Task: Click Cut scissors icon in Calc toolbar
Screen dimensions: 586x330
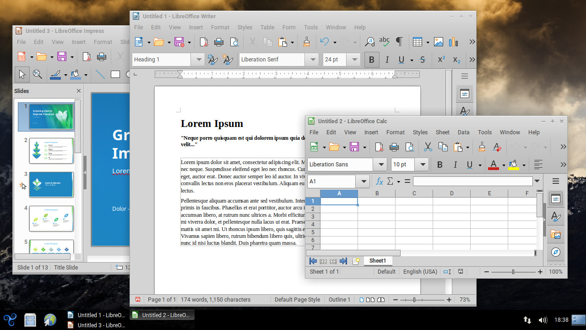Action: coord(428,147)
